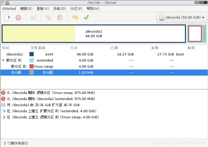Open the 查看(V) menu
This screenshot has width=208, height=147.
tap(43, 8)
